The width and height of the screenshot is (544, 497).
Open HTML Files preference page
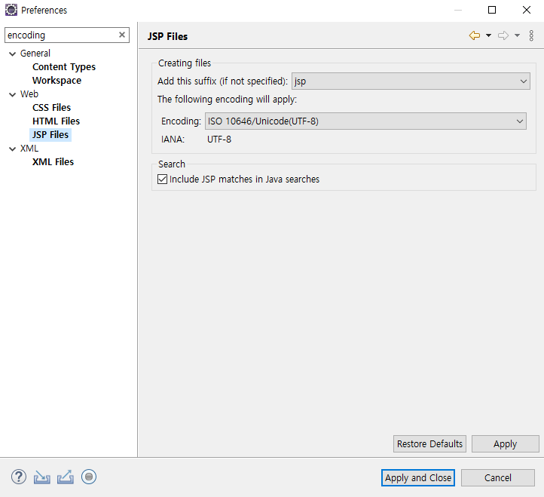point(57,121)
